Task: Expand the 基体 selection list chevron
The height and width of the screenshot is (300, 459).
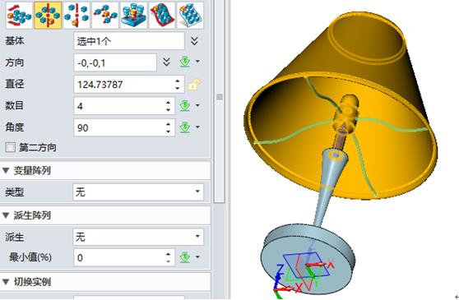Action: point(194,40)
